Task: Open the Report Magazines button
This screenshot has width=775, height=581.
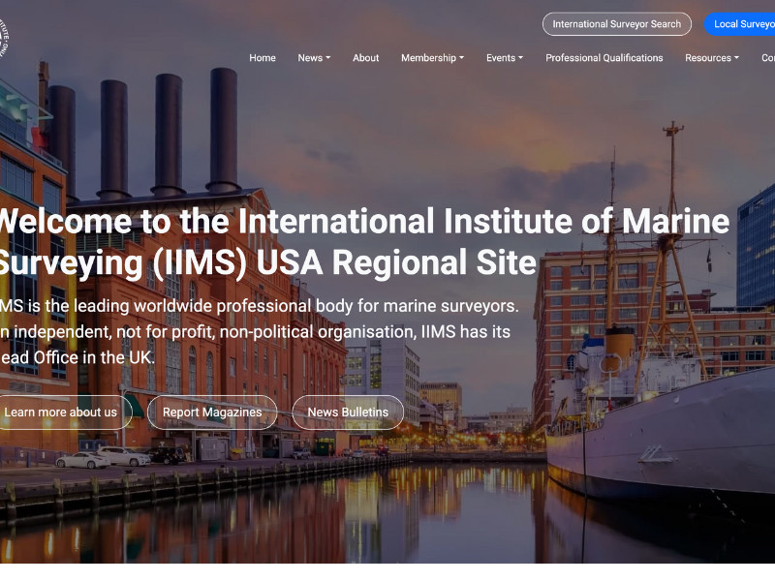Action: [x=212, y=413]
